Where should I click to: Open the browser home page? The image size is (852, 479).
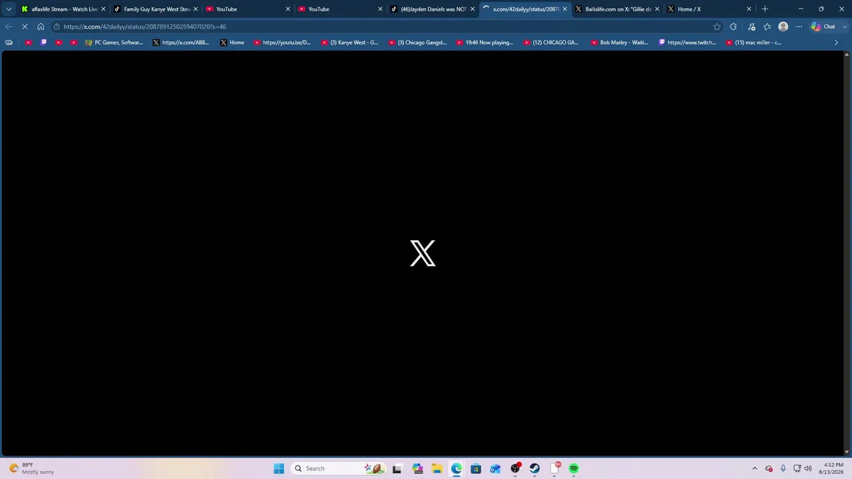[41, 27]
